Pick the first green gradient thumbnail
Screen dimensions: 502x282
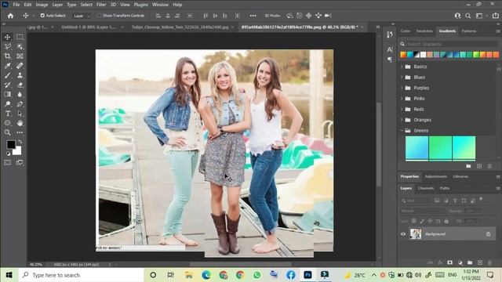(x=417, y=148)
